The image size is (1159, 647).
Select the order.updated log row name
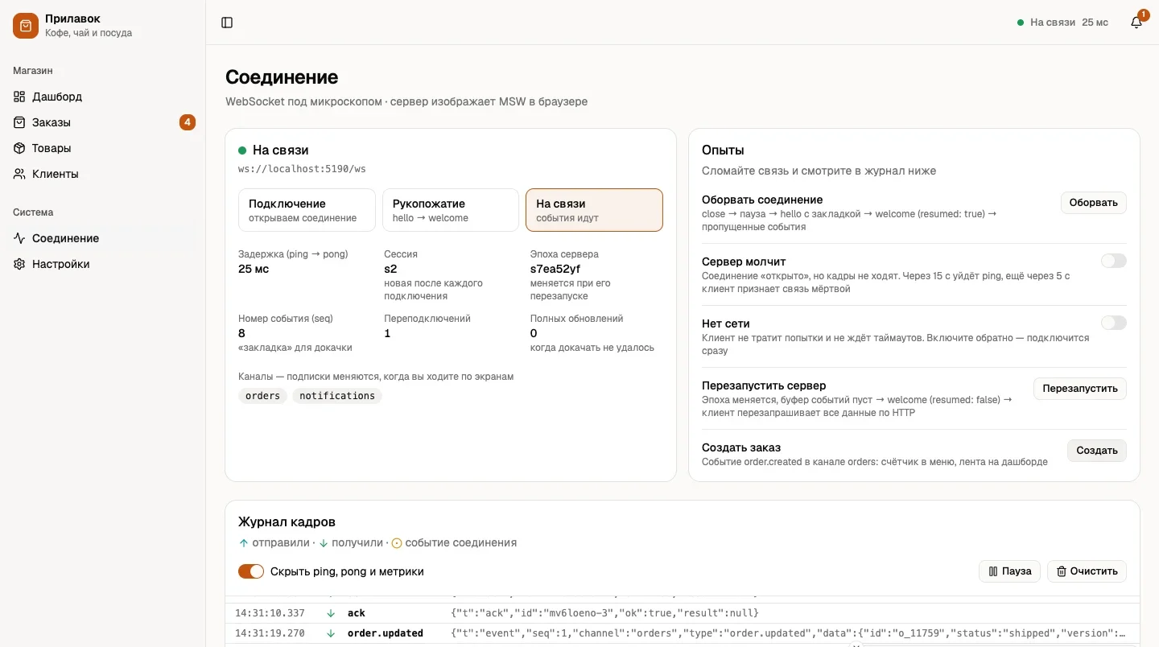pos(386,633)
